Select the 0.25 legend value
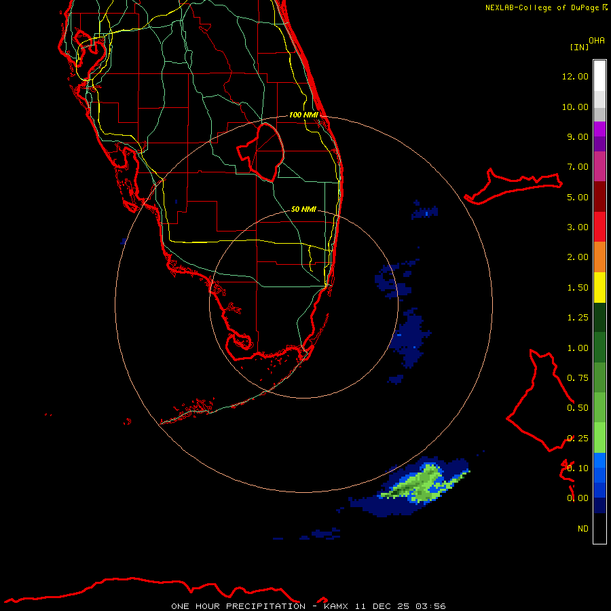Image resolution: width=611 pixels, height=611 pixels. [x=578, y=439]
